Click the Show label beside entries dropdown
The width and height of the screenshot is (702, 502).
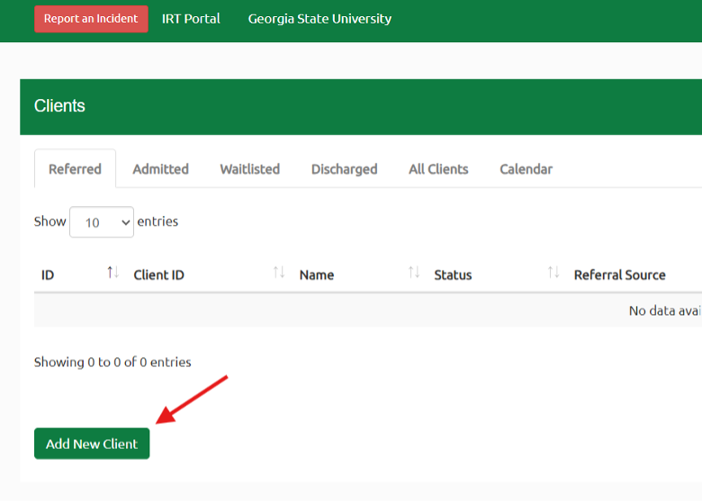pyautogui.click(x=49, y=221)
